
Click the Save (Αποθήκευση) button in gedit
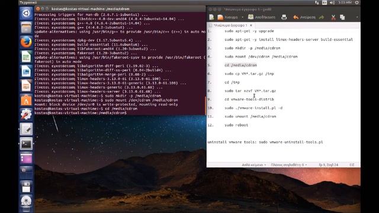[x=262, y=17]
